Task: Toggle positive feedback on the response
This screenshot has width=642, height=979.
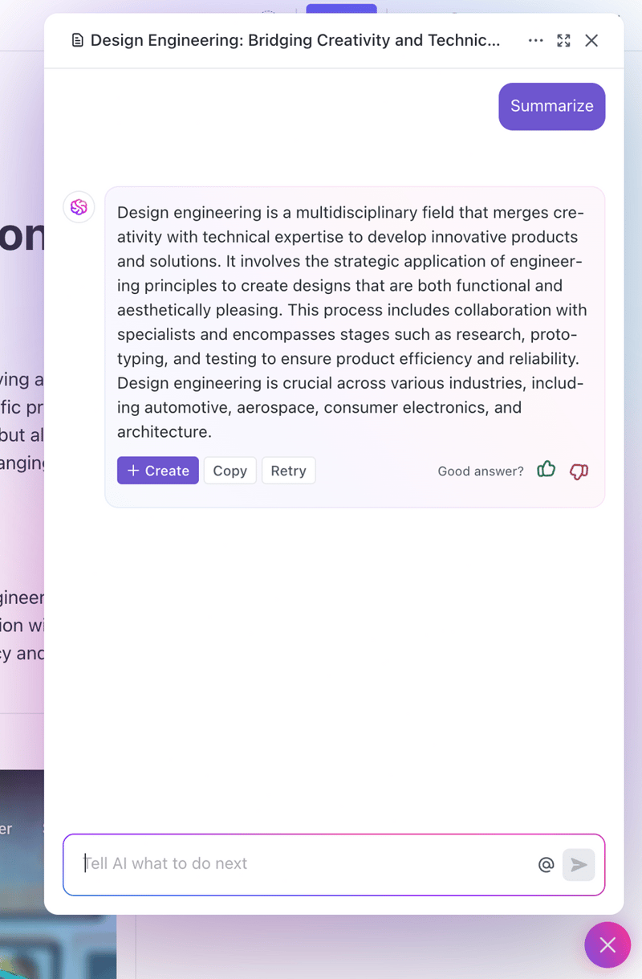Action: pyautogui.click(x=546, y=470)
